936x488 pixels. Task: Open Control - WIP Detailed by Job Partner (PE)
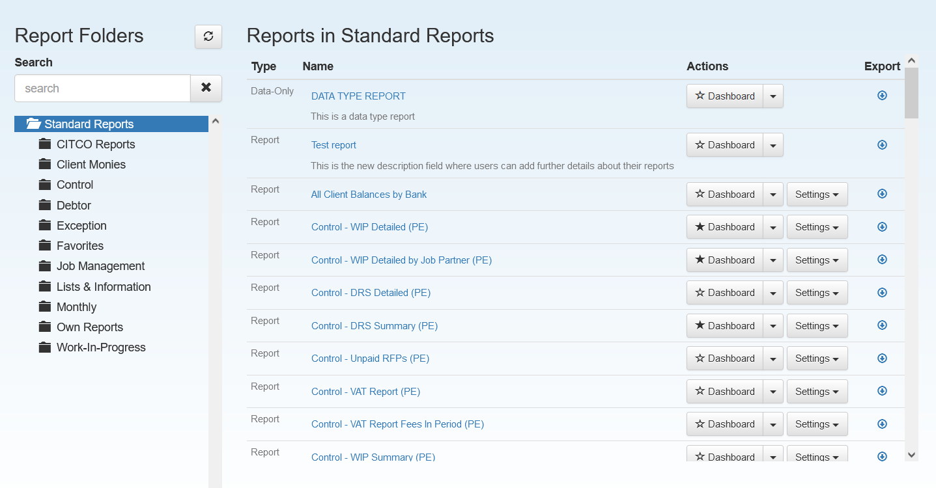pos(401,260)
